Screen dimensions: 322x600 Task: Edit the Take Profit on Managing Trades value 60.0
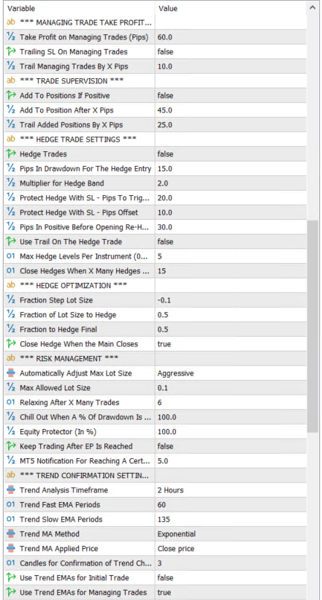(x=231, y=37)
